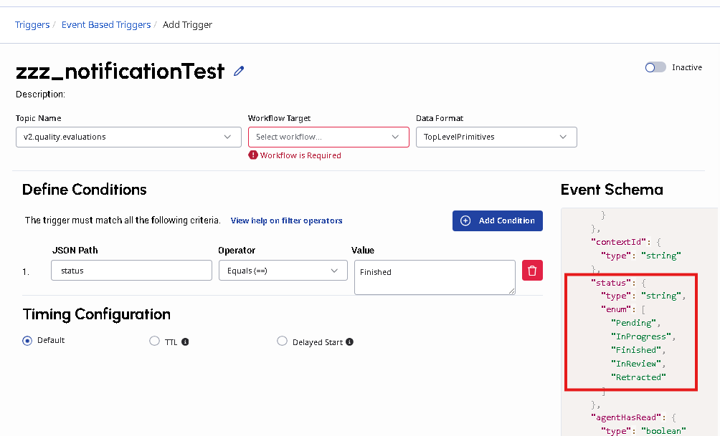Open the Data Format dropdown
The image size is (720, 436).
(496, 137)
